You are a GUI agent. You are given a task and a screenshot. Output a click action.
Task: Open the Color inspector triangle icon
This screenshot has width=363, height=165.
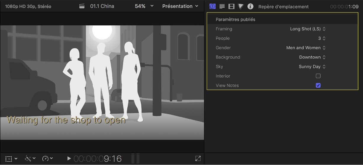241,6
